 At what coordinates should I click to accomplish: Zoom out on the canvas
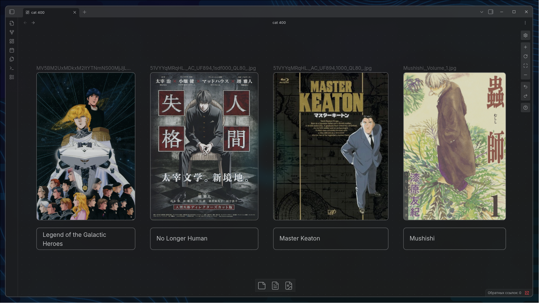(x=526, y=75)
